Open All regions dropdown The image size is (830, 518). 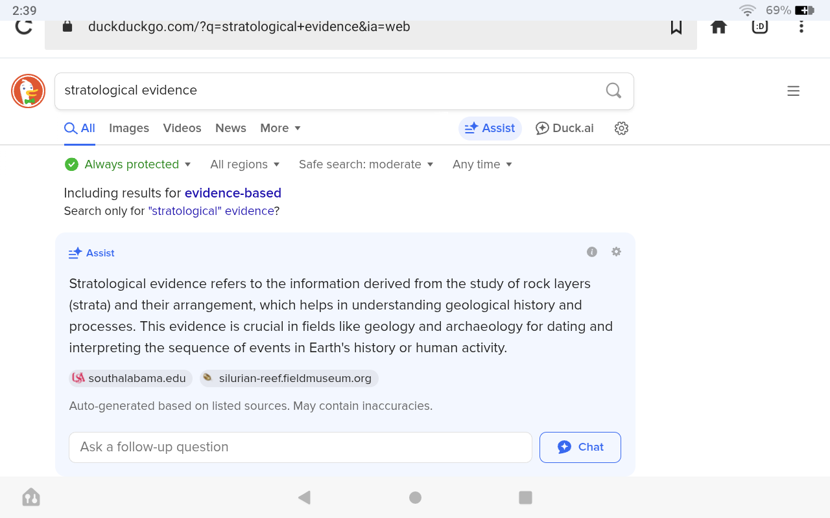click(x=245, y=164)
